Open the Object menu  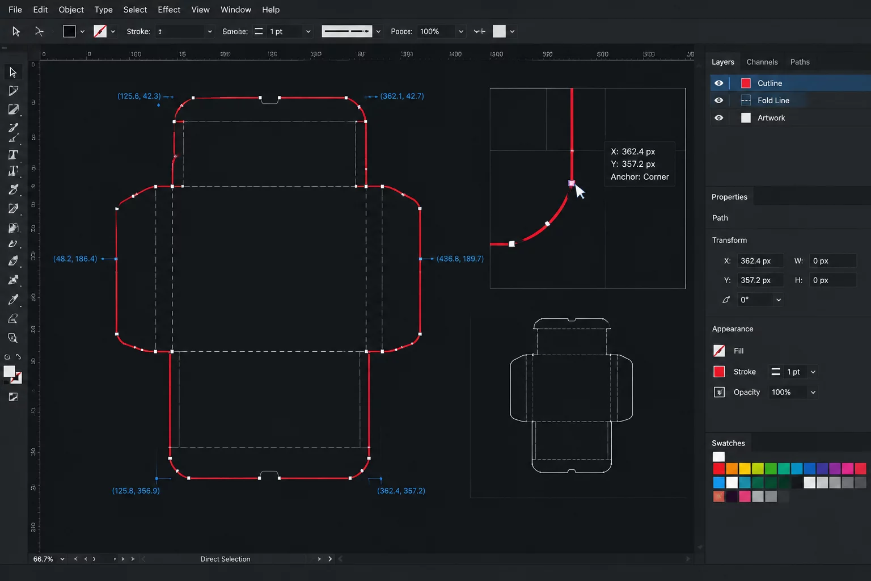pyautogui.click(x=71, y=10)
